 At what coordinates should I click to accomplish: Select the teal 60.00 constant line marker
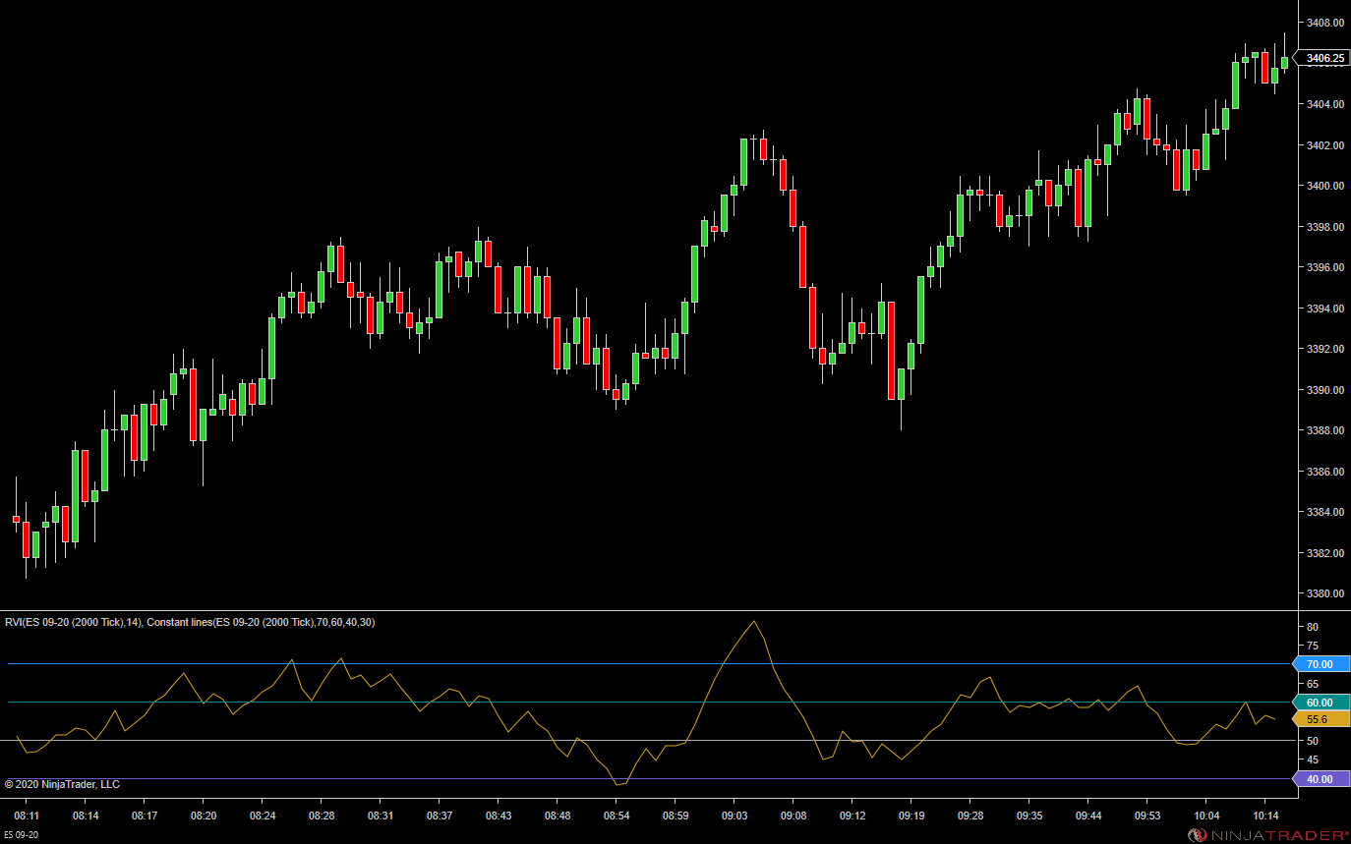pyautogui.click(x=1320, y=703)
